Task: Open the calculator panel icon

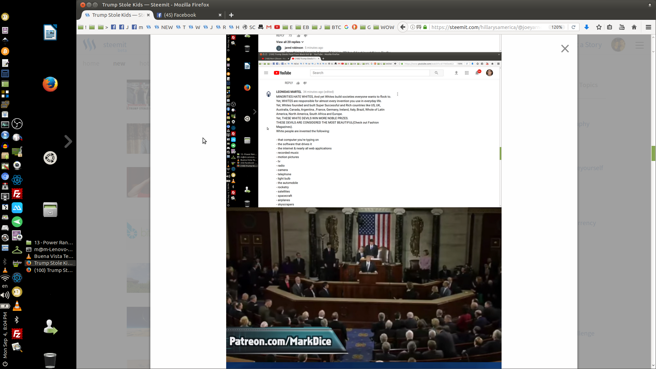Action: (5, 73)
